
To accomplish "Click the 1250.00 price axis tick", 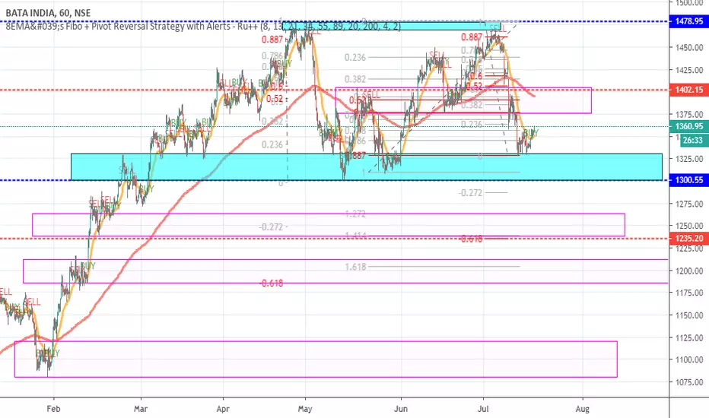I will [x=689, y=226].
